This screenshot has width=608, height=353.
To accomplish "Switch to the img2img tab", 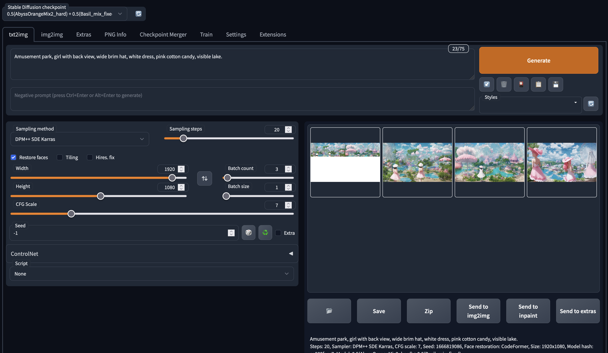I will point(52,35).
